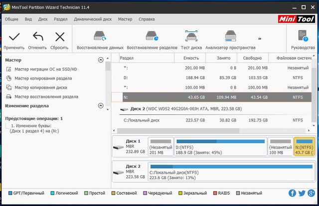Viewport: 319px width, 206px height.
Task: Click the MiniTool logo
Action: coord(297,19)
